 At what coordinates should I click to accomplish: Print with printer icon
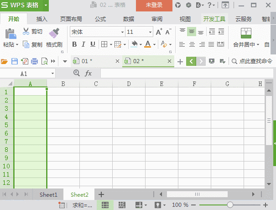pos(34,61)
